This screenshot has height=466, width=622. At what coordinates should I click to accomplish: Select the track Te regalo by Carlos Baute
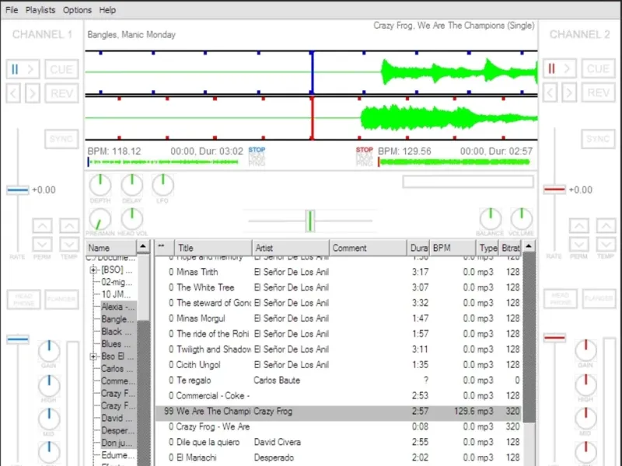pyautogui.click(x=233, y=381)
